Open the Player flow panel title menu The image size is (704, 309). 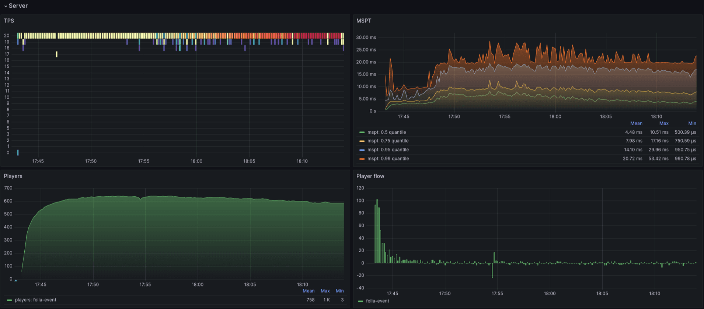tap(370, 176)
